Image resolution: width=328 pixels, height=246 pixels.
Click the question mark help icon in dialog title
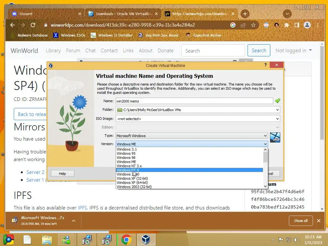(266, 65)
